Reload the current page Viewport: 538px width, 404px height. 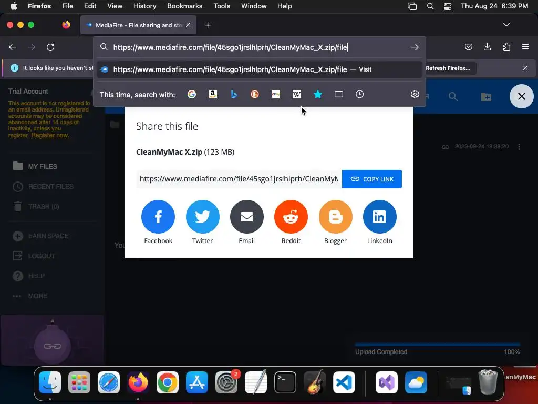tap(50, 47)
